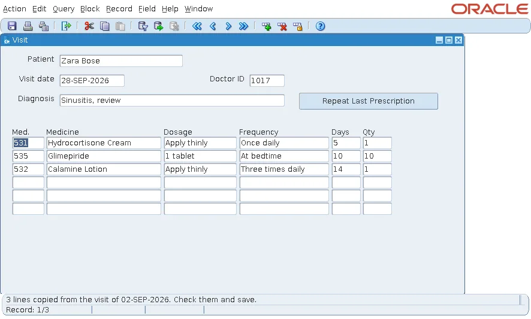Click the 'Once daily' frequency field
531x319 pixels.
284,143
